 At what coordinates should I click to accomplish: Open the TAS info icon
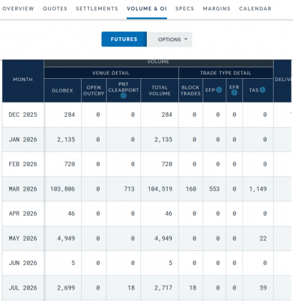[262, 90]
